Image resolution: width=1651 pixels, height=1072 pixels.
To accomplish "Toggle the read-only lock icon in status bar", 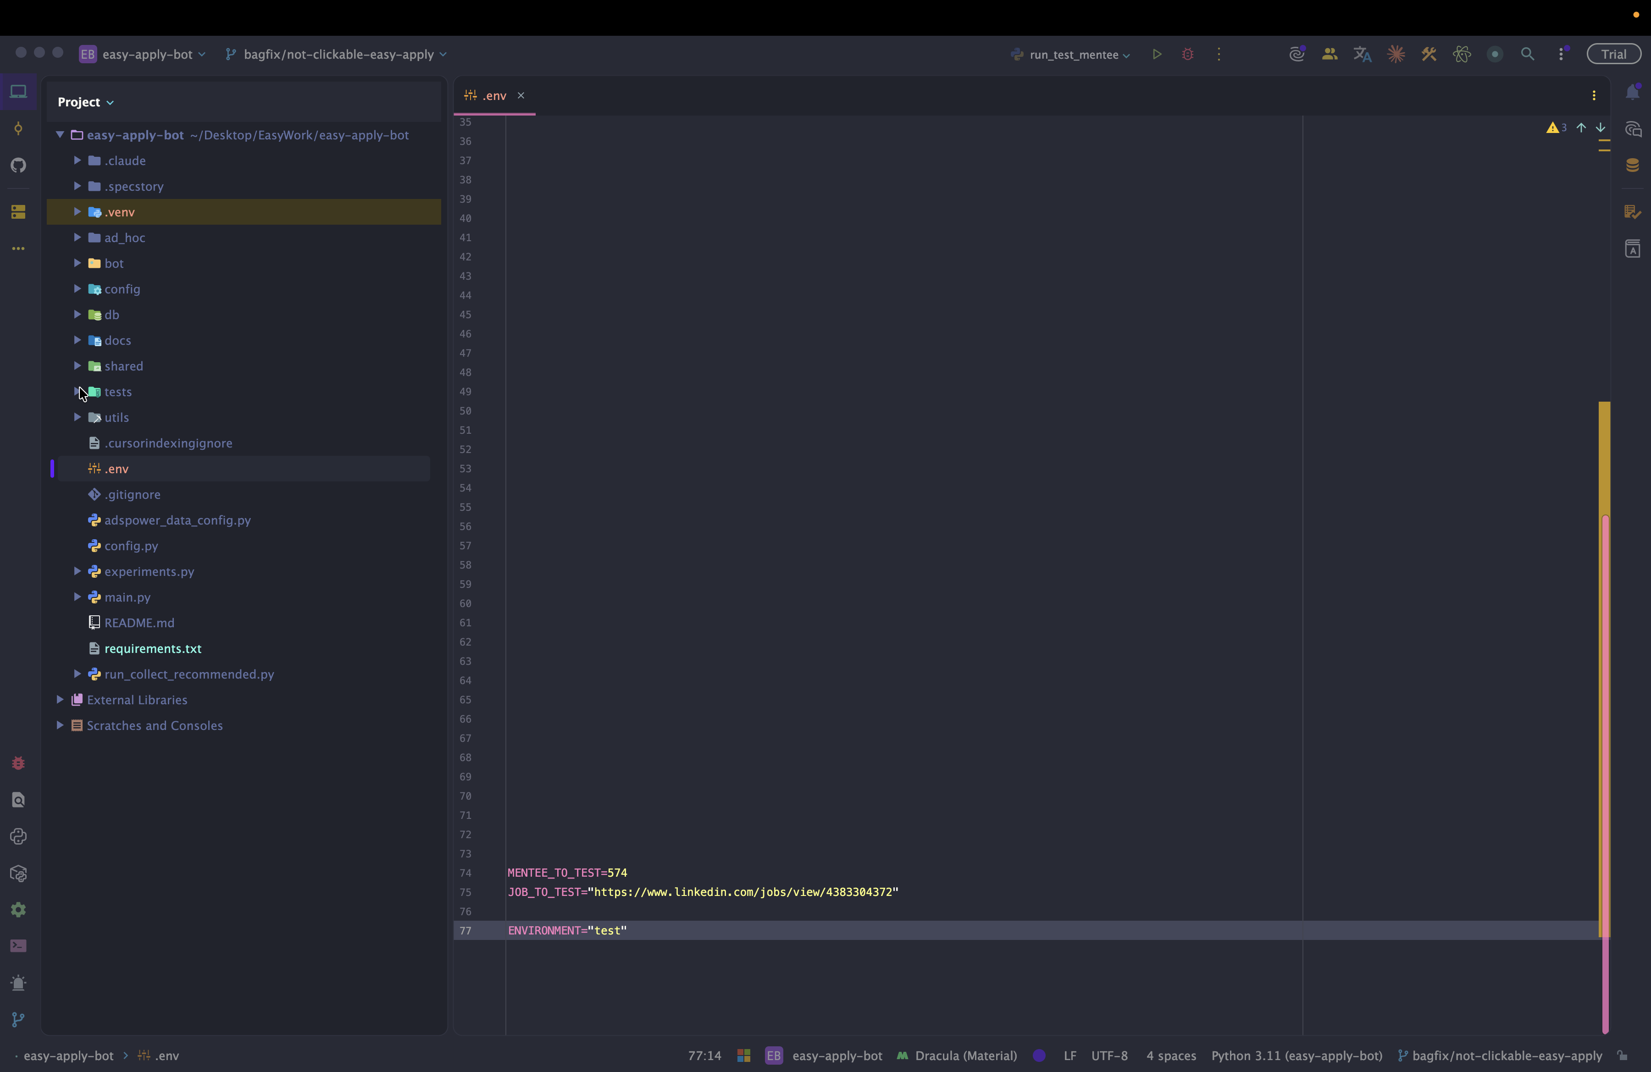I will [1623, 1055].
